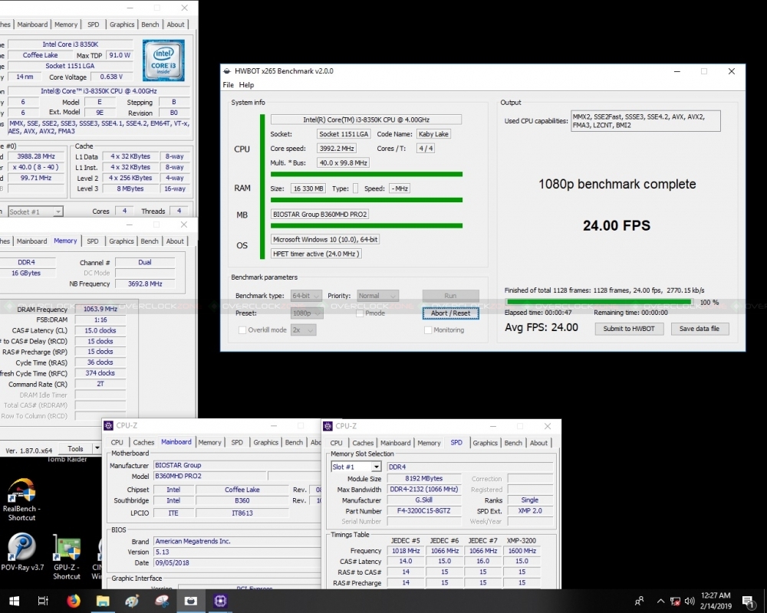The height and width of the screenshot is (613, 767).
Task: Open the Preset 1080p dropdown
Action: click(x=307, y=313)
